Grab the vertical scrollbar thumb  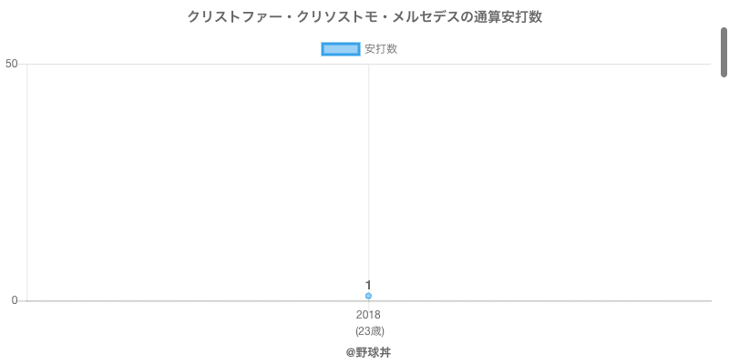(x=724, y=52)
